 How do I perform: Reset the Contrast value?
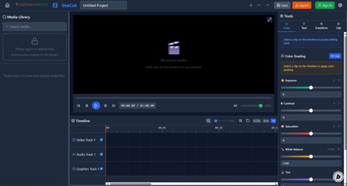point(339,103)
